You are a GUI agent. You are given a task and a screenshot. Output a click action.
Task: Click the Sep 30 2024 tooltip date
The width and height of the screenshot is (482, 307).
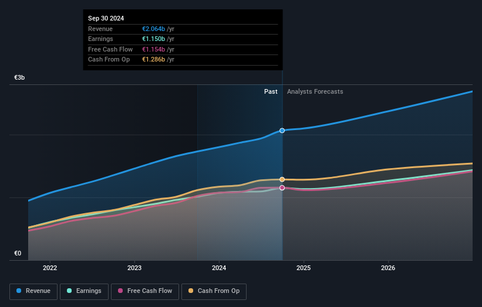tap(106, 18)
